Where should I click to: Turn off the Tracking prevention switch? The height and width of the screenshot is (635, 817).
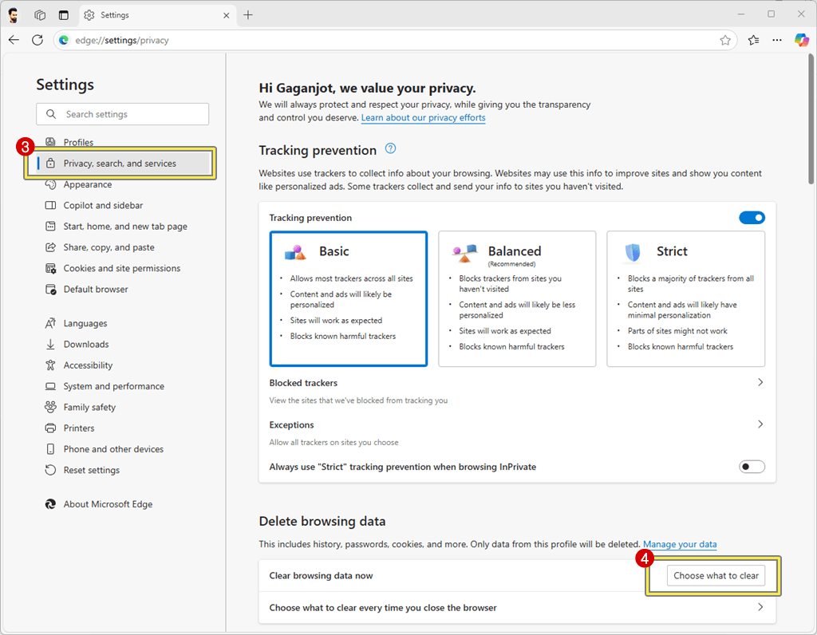[x=752, y=218]
